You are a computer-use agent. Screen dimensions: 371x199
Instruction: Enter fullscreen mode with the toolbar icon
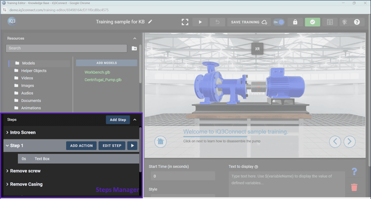coord(185,22)
